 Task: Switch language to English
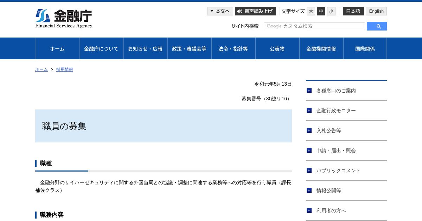376,11
